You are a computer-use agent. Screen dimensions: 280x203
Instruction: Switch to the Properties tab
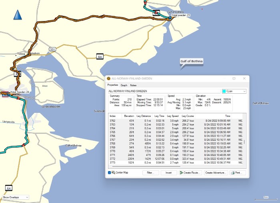click(113, 85)
